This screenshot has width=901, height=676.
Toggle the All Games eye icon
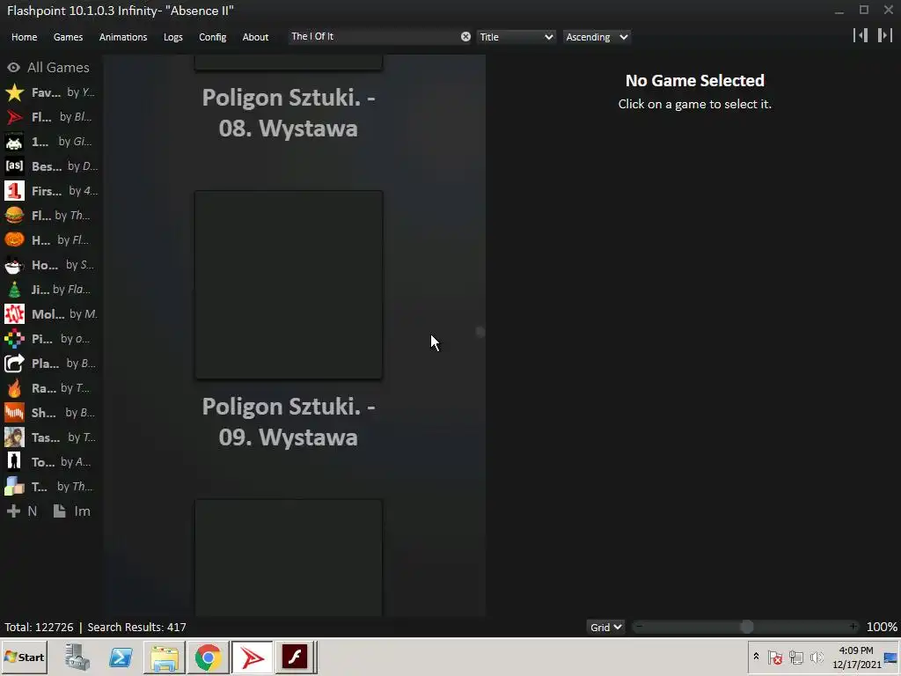(x=13, y=67)
